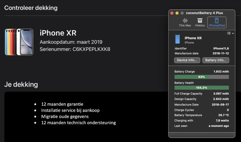Close the coconutBattery window
This screenshot has width=241, height=142.
[172, 13]
